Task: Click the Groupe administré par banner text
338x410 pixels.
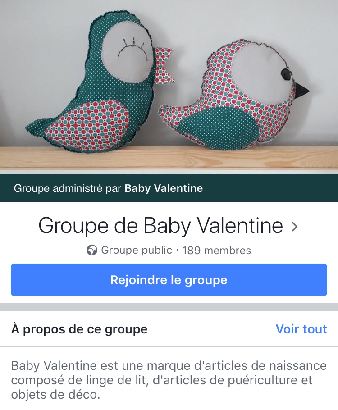Action: tap(108, 188)
